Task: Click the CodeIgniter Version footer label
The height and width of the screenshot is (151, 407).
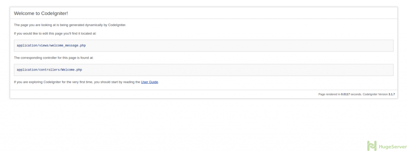Action: point(375,94)
